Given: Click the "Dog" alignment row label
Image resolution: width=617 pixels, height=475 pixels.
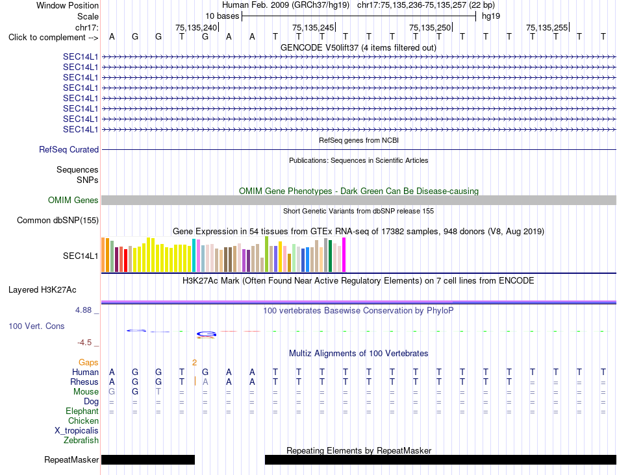Looking at the screenshot, I should tap(91, 402).
